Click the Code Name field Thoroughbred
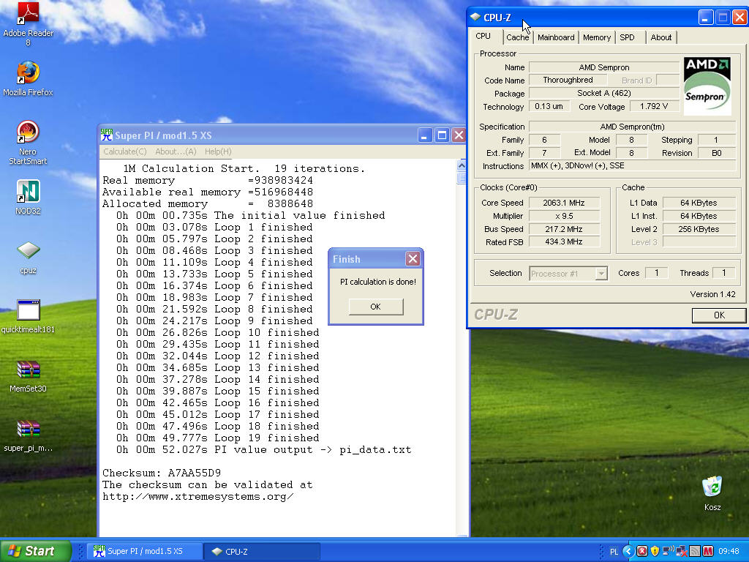The image size is (749, 562). click(568, 80)
